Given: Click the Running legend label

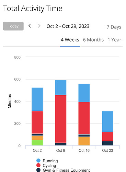Looking at the screenshot, I should [50, 161].
